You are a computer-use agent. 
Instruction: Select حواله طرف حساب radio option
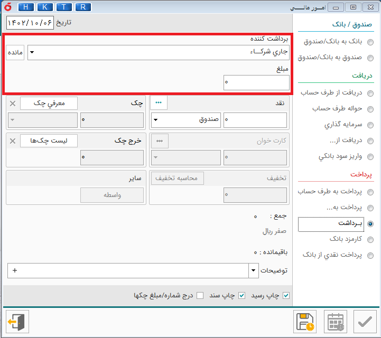(x=370, y=109)
